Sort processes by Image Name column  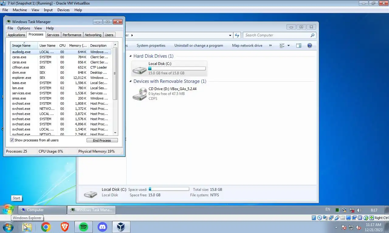[x=24, y=46]
